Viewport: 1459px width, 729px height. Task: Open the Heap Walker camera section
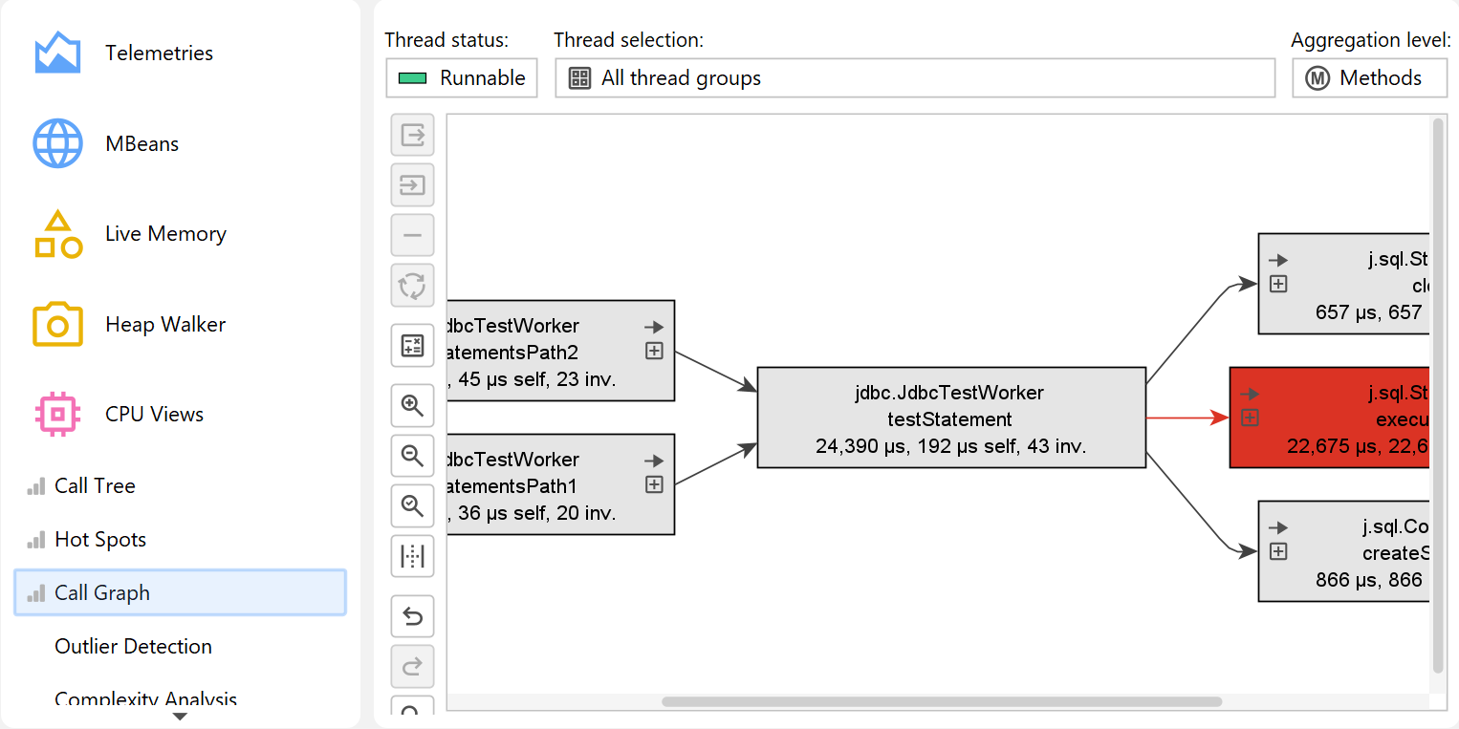[164, 325]
